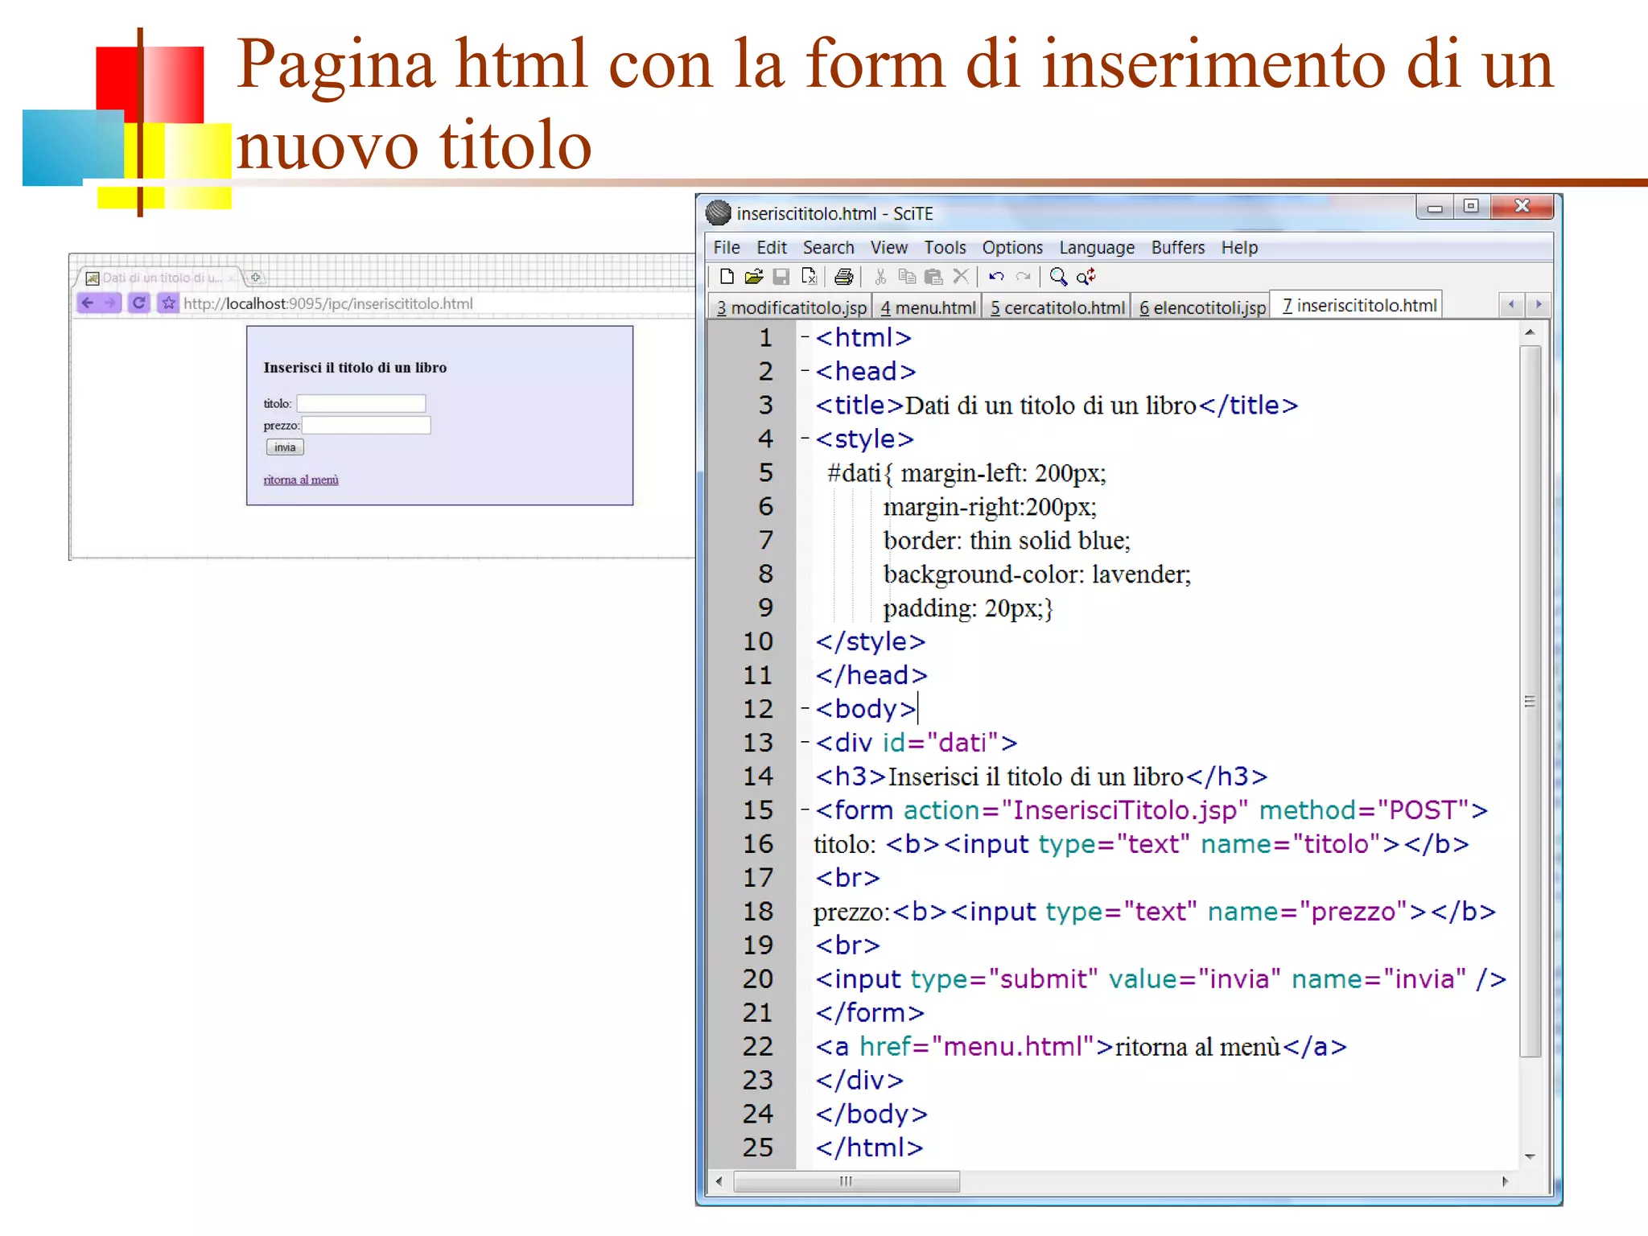Screen dimensions: 1648x1236
Task: Click the Open file folder icon
Action: (754, 277)
